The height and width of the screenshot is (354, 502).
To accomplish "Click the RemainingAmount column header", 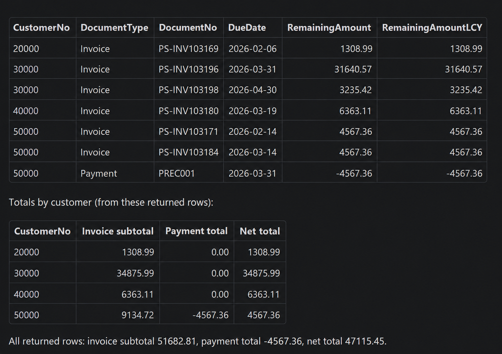I will 329,28.
